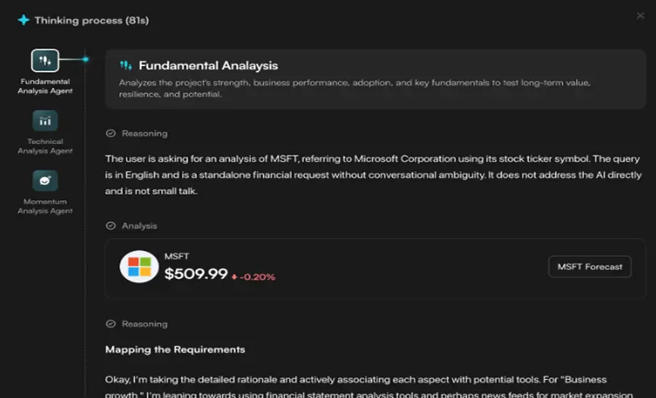
Task: Select the Fundamental Analysis Agent icon
Action: point(45,61)
